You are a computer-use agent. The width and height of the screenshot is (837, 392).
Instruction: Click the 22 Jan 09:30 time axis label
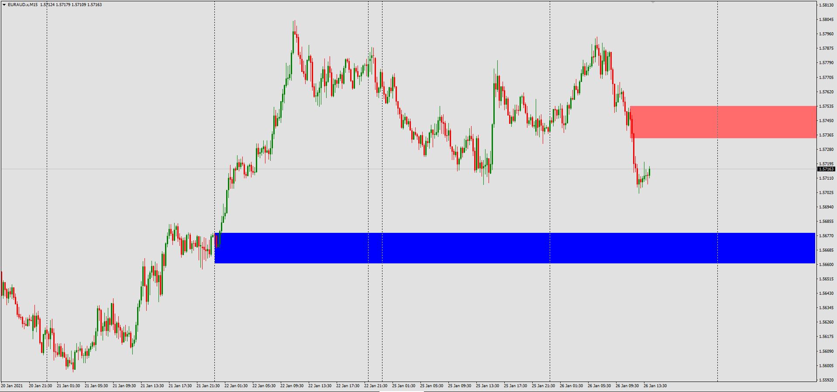click(x=292, y=386)
